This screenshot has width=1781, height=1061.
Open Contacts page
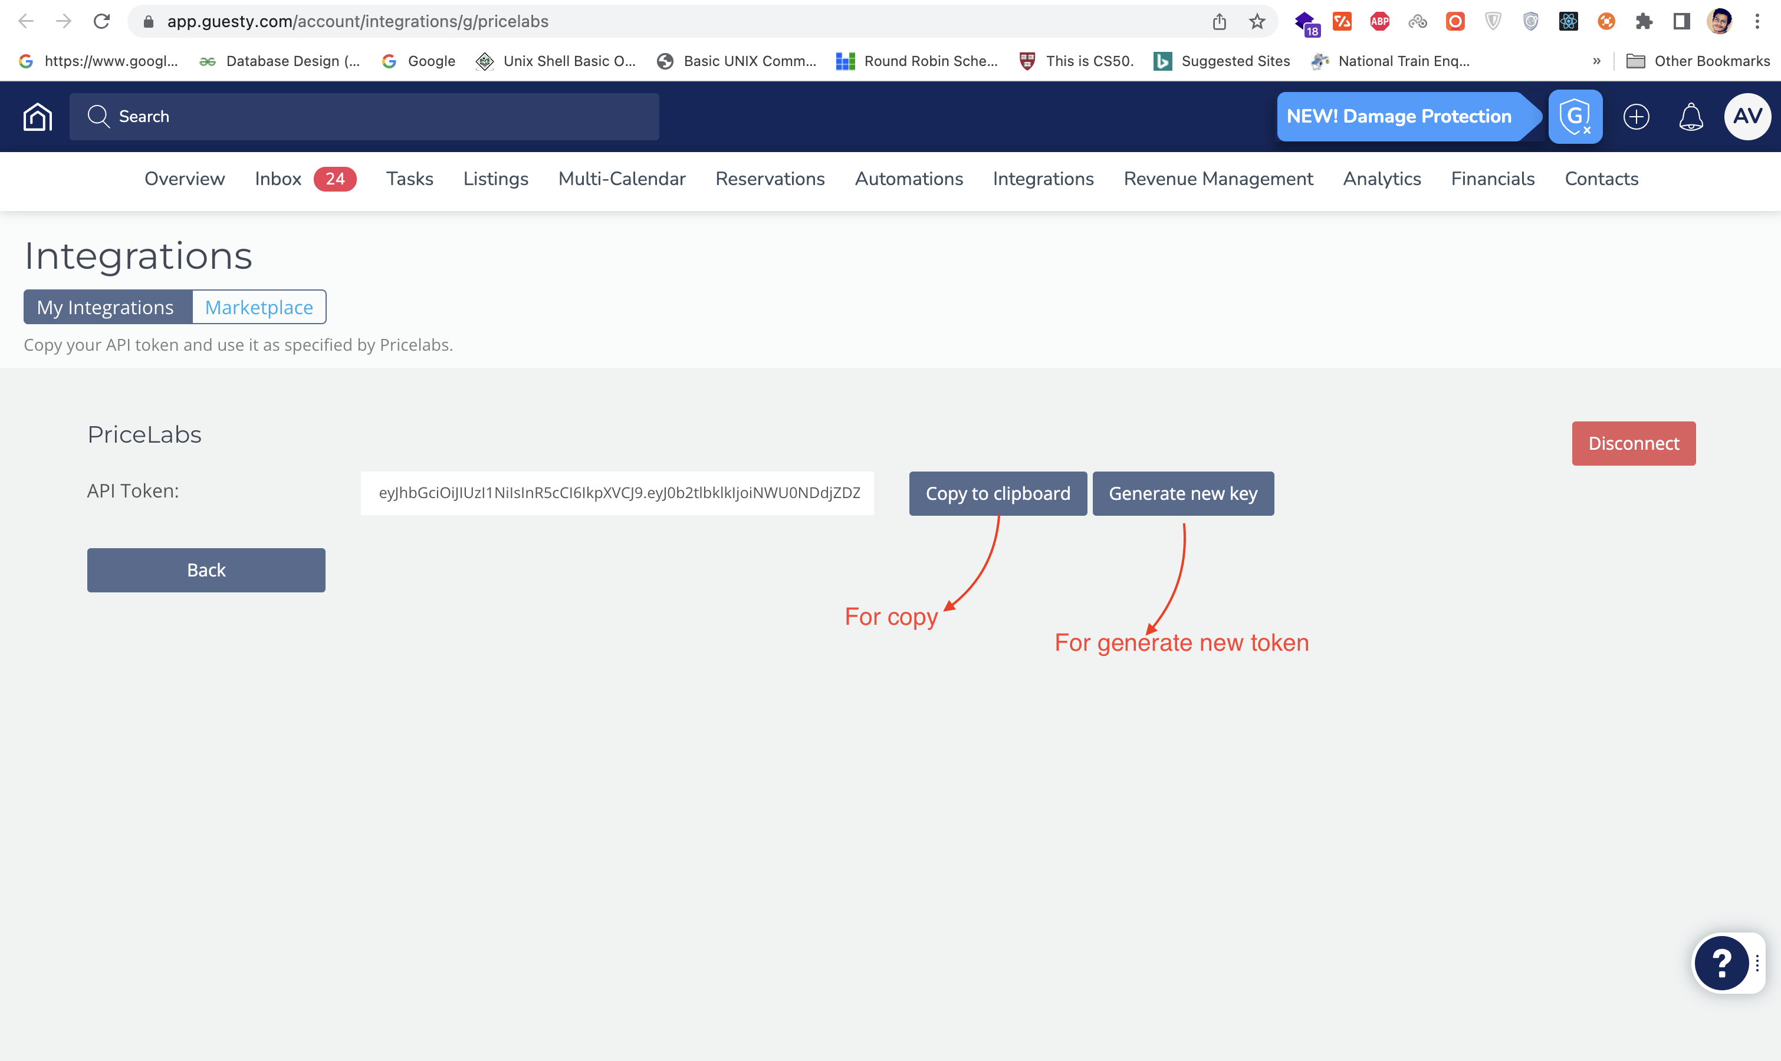(x=1602, y=179)
